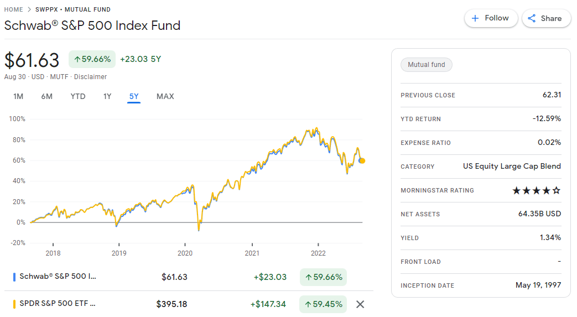Click the yellow color marker for SPDR row
The height and width of the screenshot is (317, 577).
(14, 304)
